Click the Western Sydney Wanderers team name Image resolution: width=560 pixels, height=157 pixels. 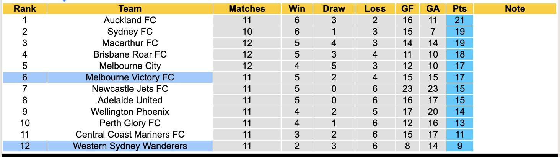click(130, 146)
